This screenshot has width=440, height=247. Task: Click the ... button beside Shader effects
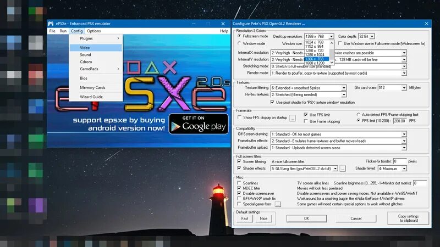[342, 169]
